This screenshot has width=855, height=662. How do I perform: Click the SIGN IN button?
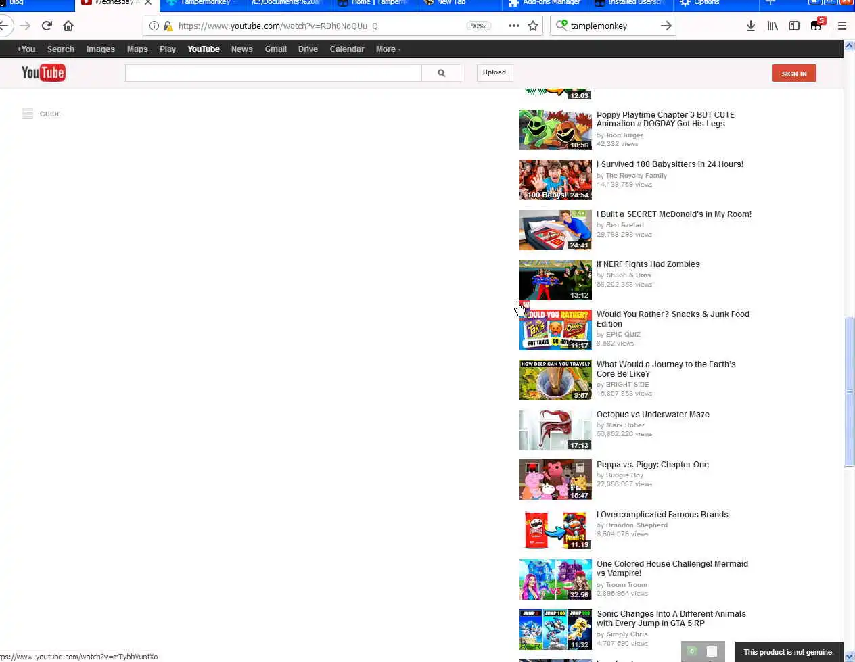pos(794,73)
